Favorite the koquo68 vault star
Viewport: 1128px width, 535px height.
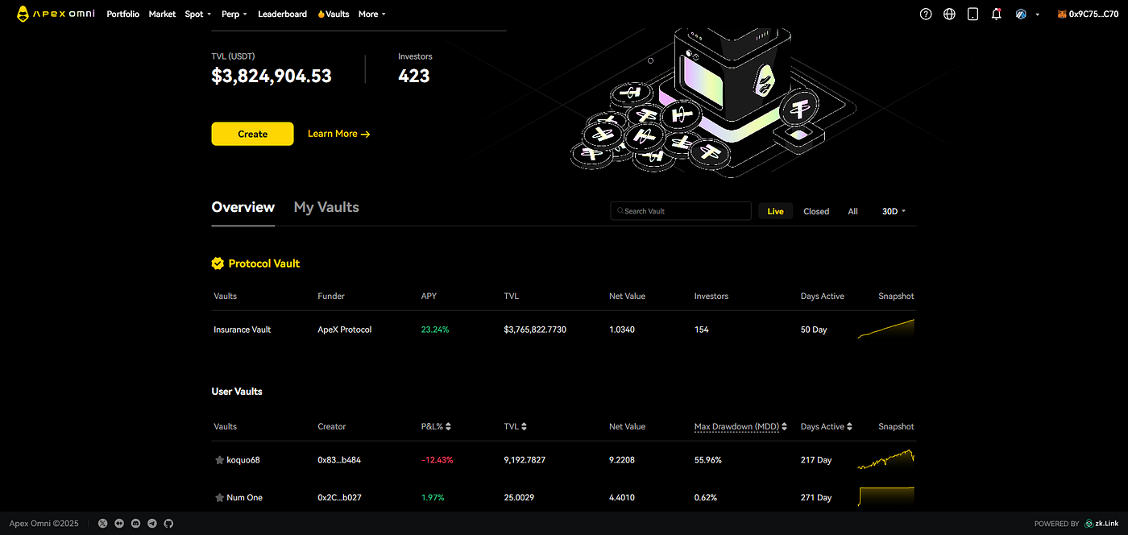(x=219, y=460)
